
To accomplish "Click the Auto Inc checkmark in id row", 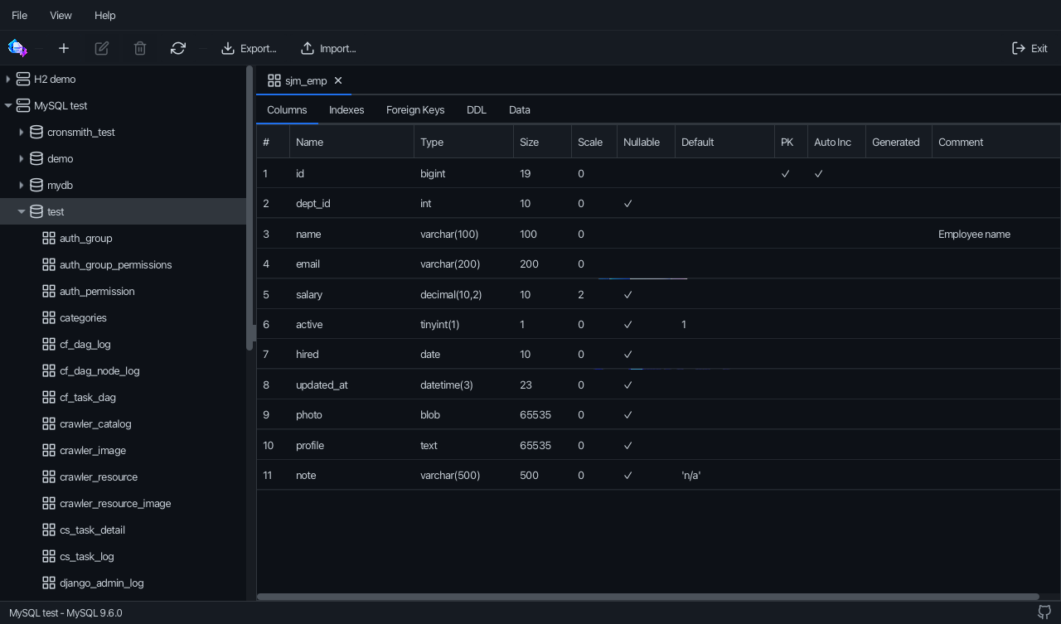I will [x=819, y=173].
